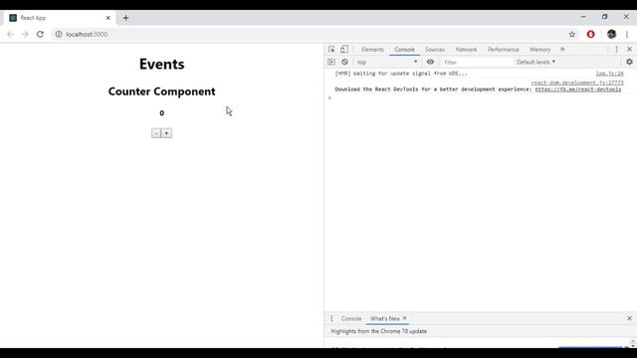Click Highlights from the Chrome 78 update text
The height and width of the screenshot is (358, 637).
(378, 331)
